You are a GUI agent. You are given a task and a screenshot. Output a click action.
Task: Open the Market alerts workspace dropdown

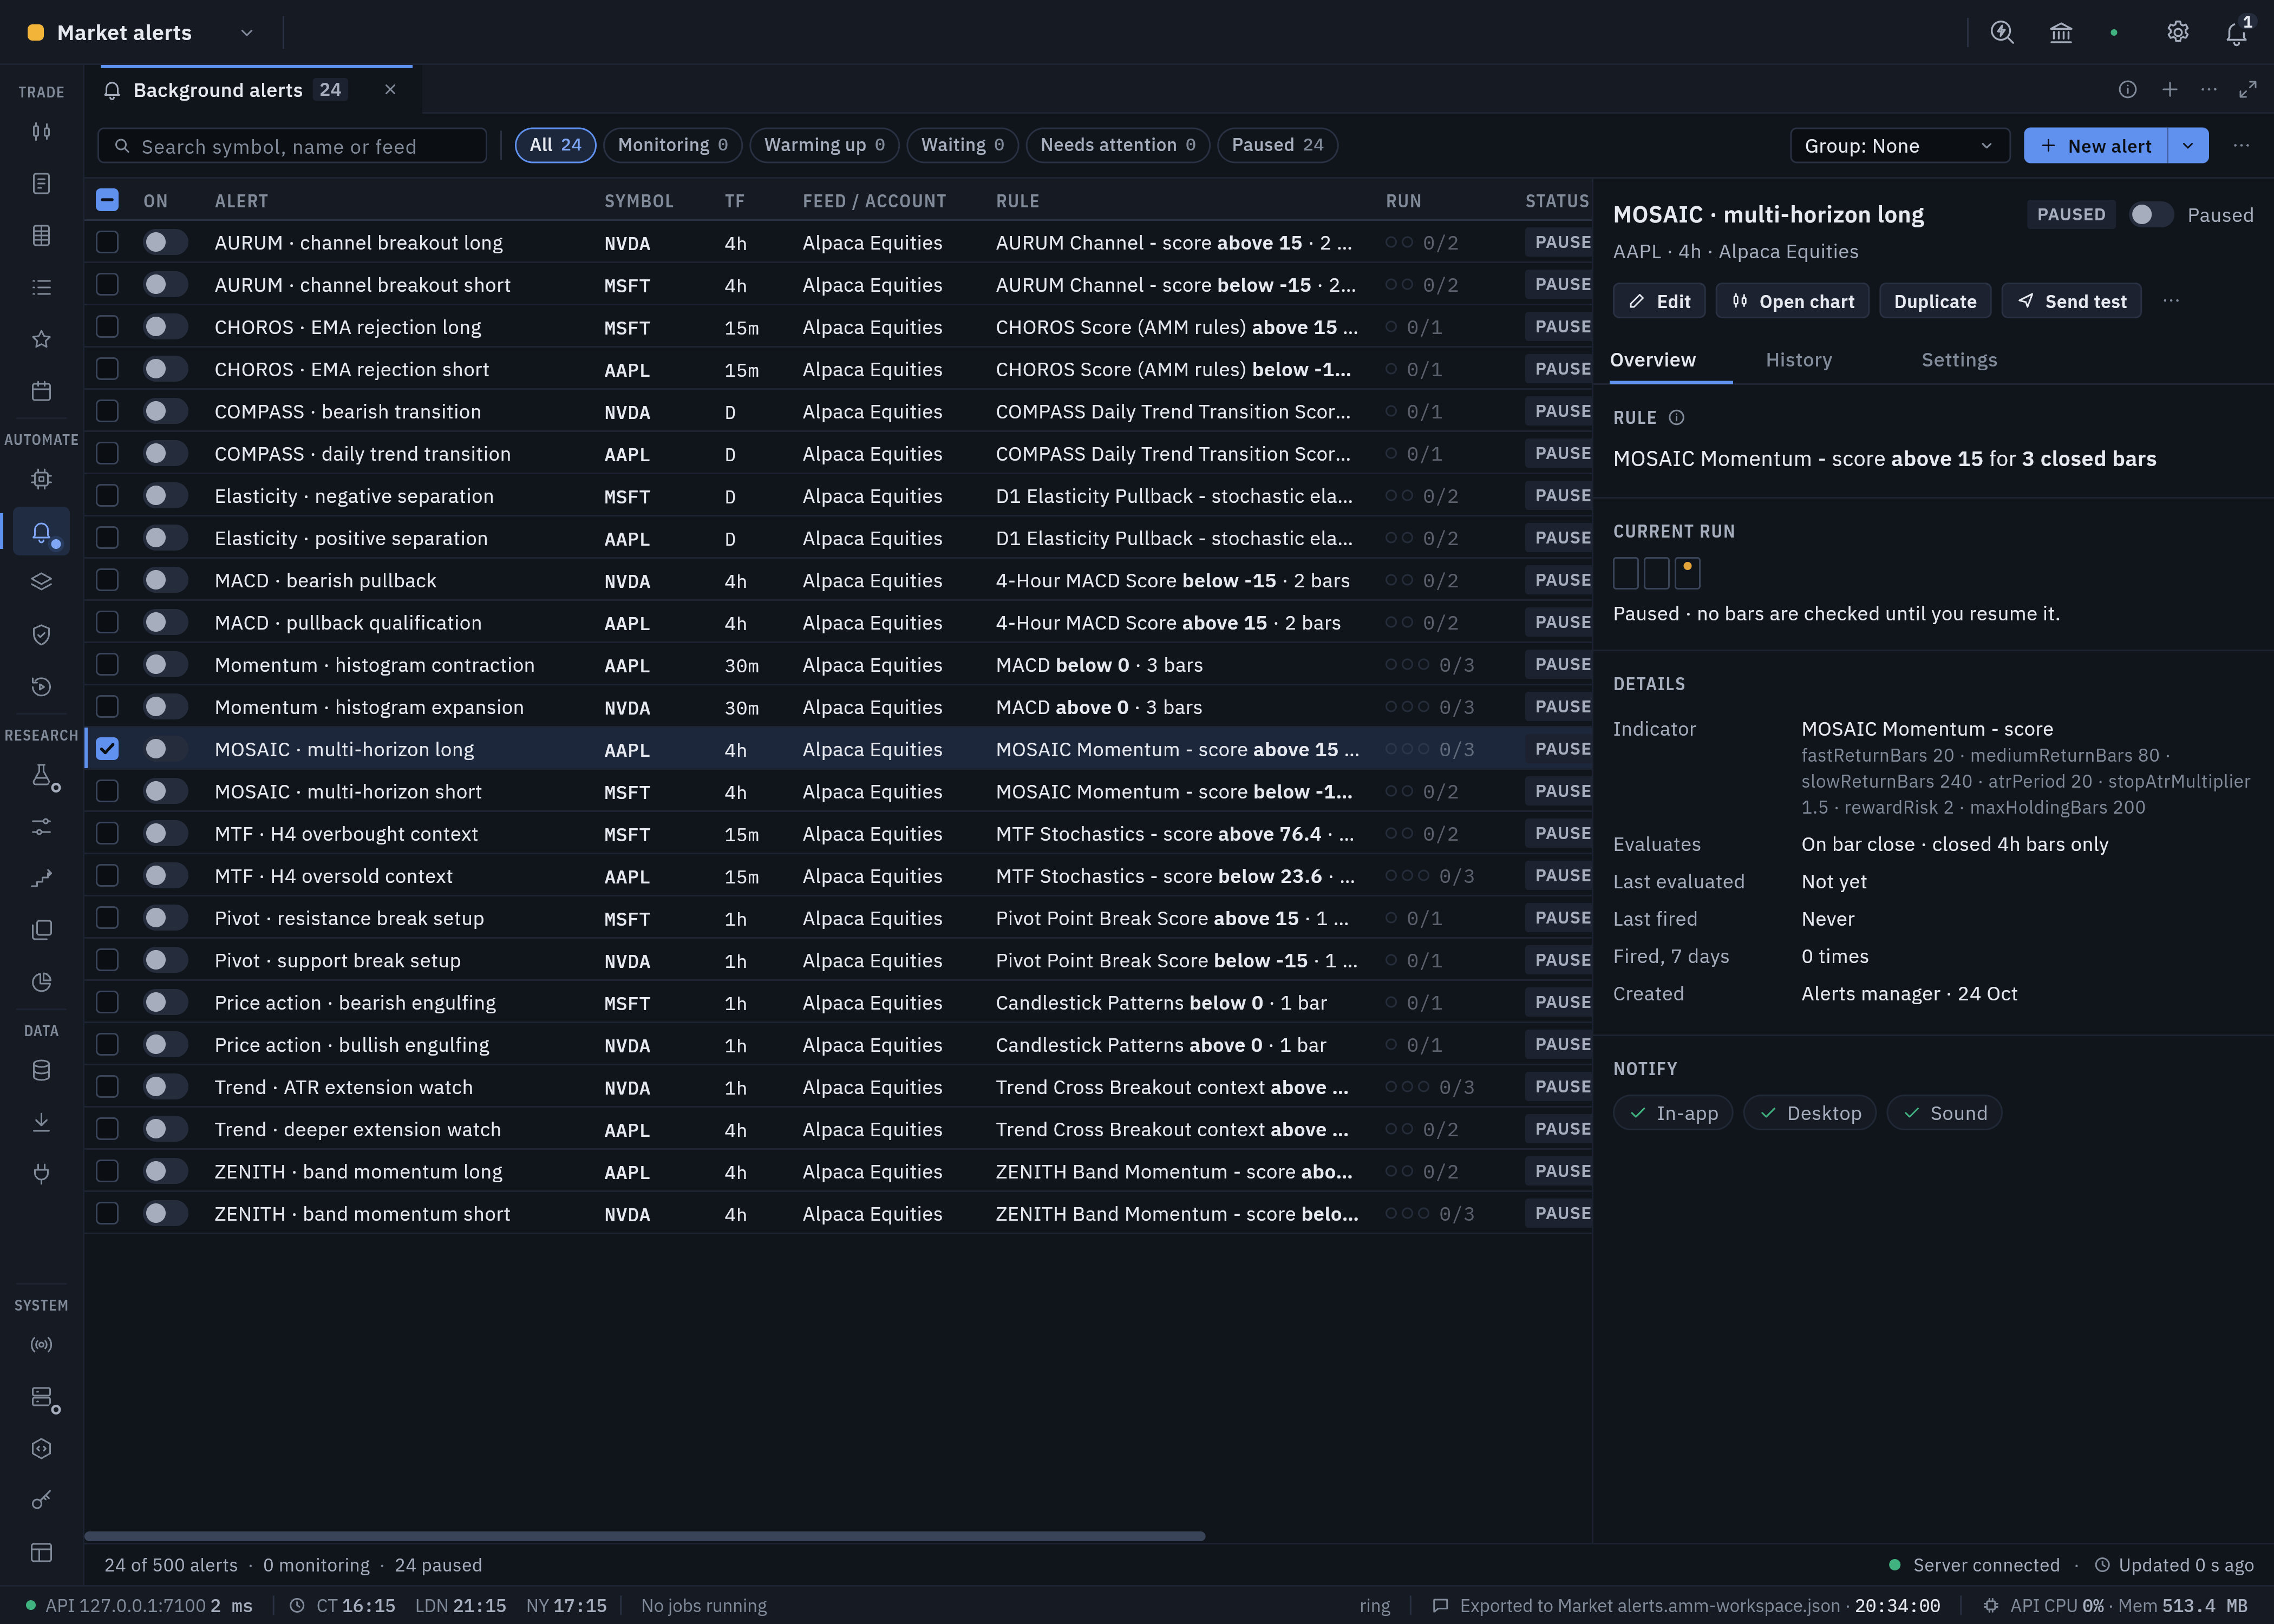[247, 33]
